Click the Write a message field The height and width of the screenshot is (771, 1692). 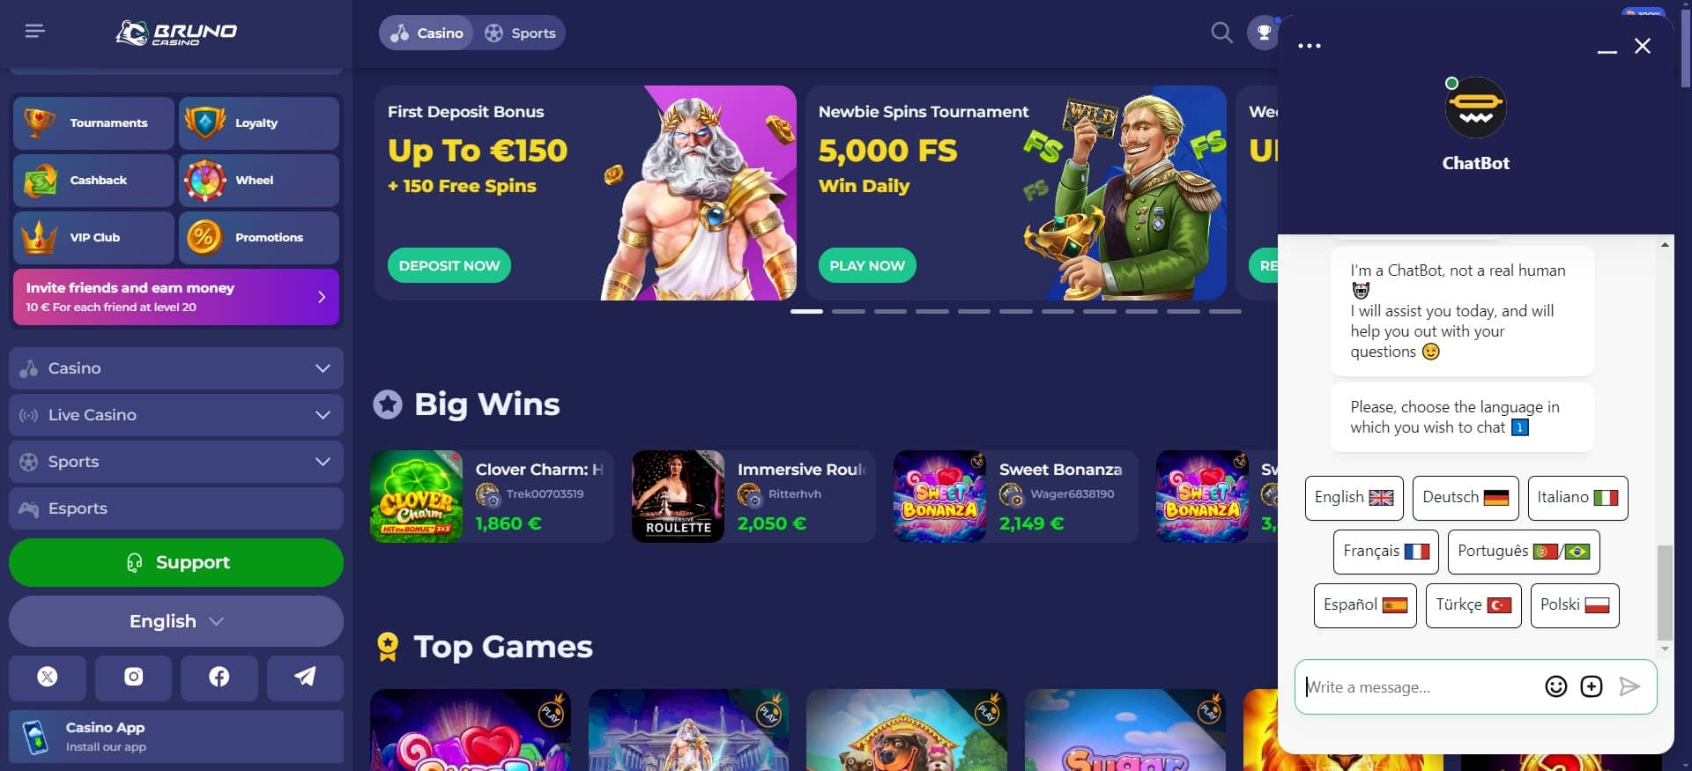click(x=1419, y=687)
